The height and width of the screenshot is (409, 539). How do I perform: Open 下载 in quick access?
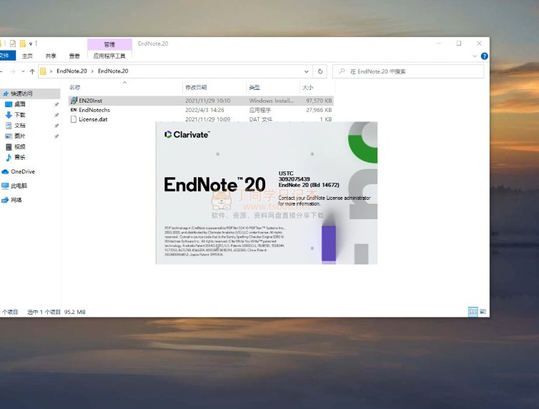19,115
